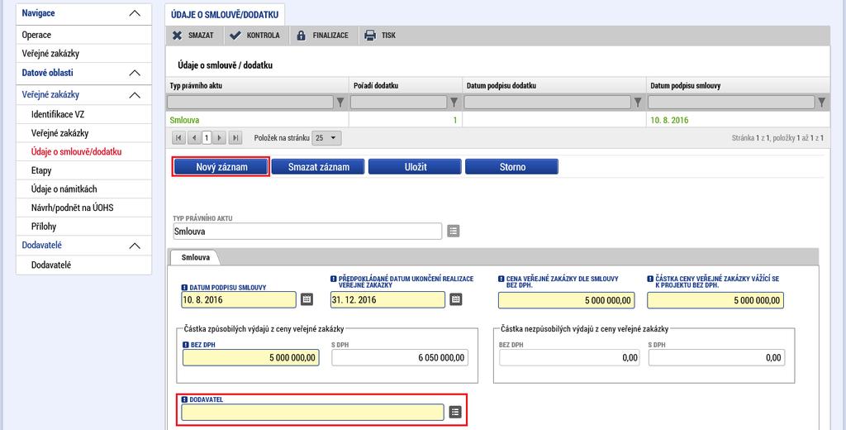Click the empty Dodavatel input field
The width and height of the screenshot is (846, 430).
(x=313, y=412)
